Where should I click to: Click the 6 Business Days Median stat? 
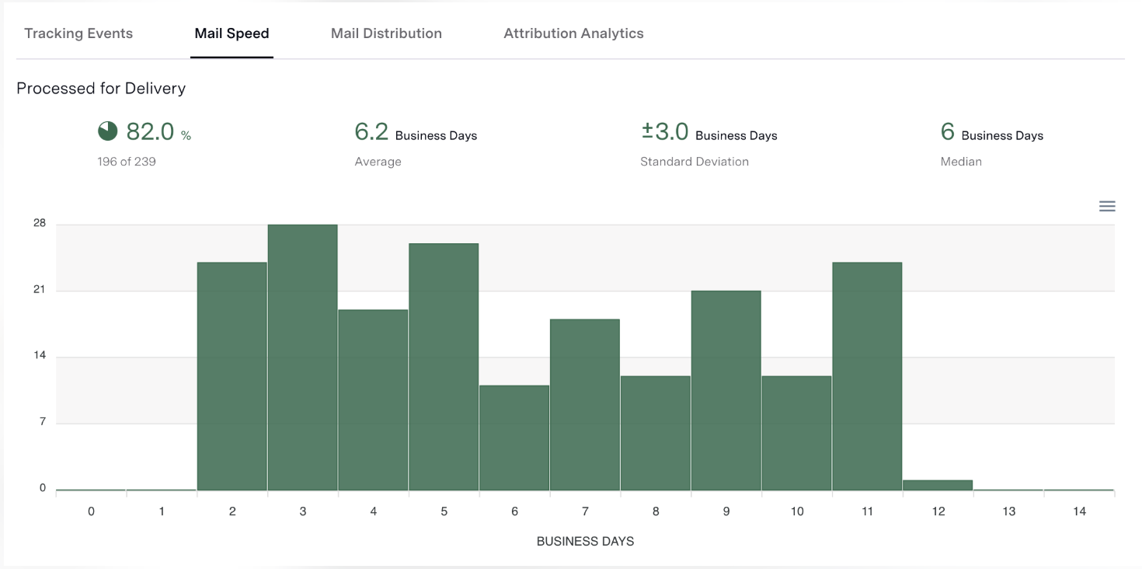point(948,131)
